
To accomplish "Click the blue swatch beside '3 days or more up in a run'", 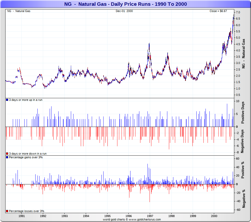I will 7,100.
